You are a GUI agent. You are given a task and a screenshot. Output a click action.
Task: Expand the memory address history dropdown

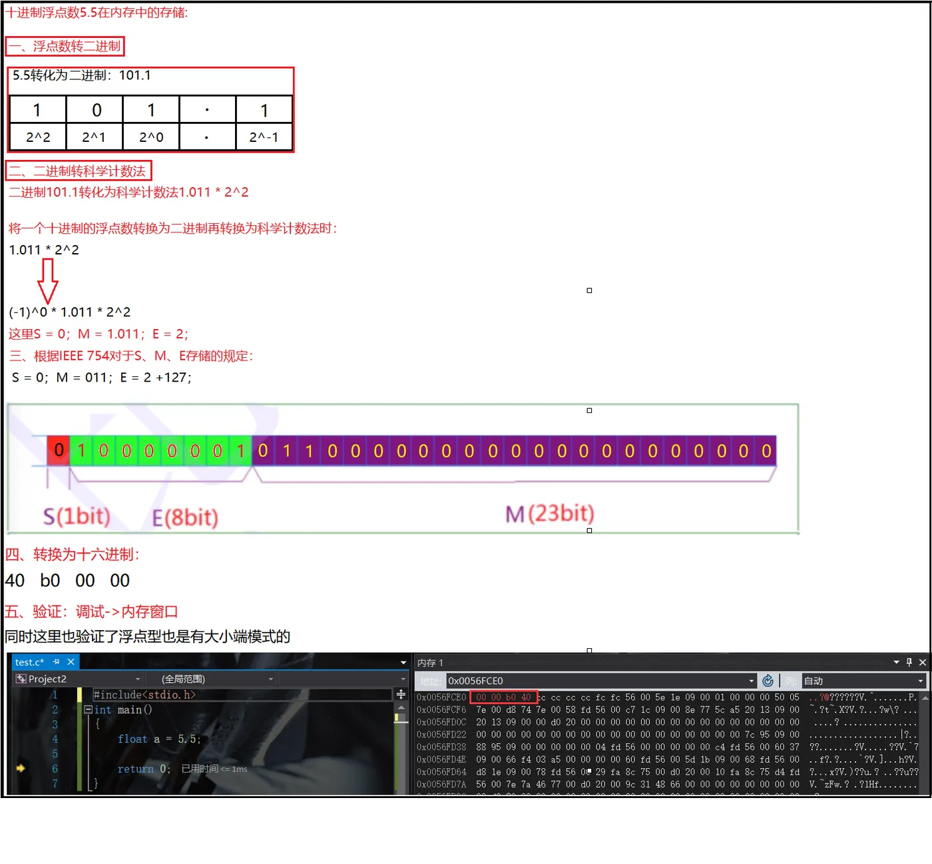pos(752,681)
